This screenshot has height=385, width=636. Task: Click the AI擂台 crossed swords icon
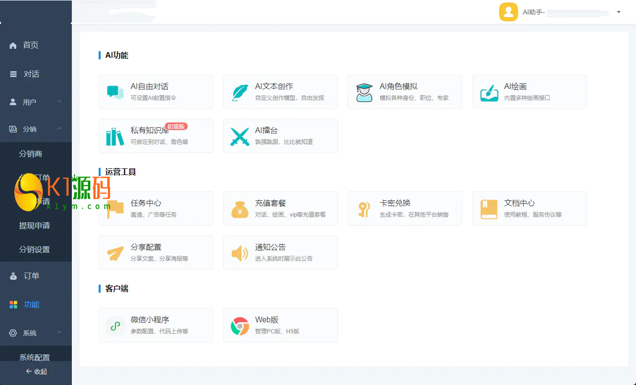[240, 136]
